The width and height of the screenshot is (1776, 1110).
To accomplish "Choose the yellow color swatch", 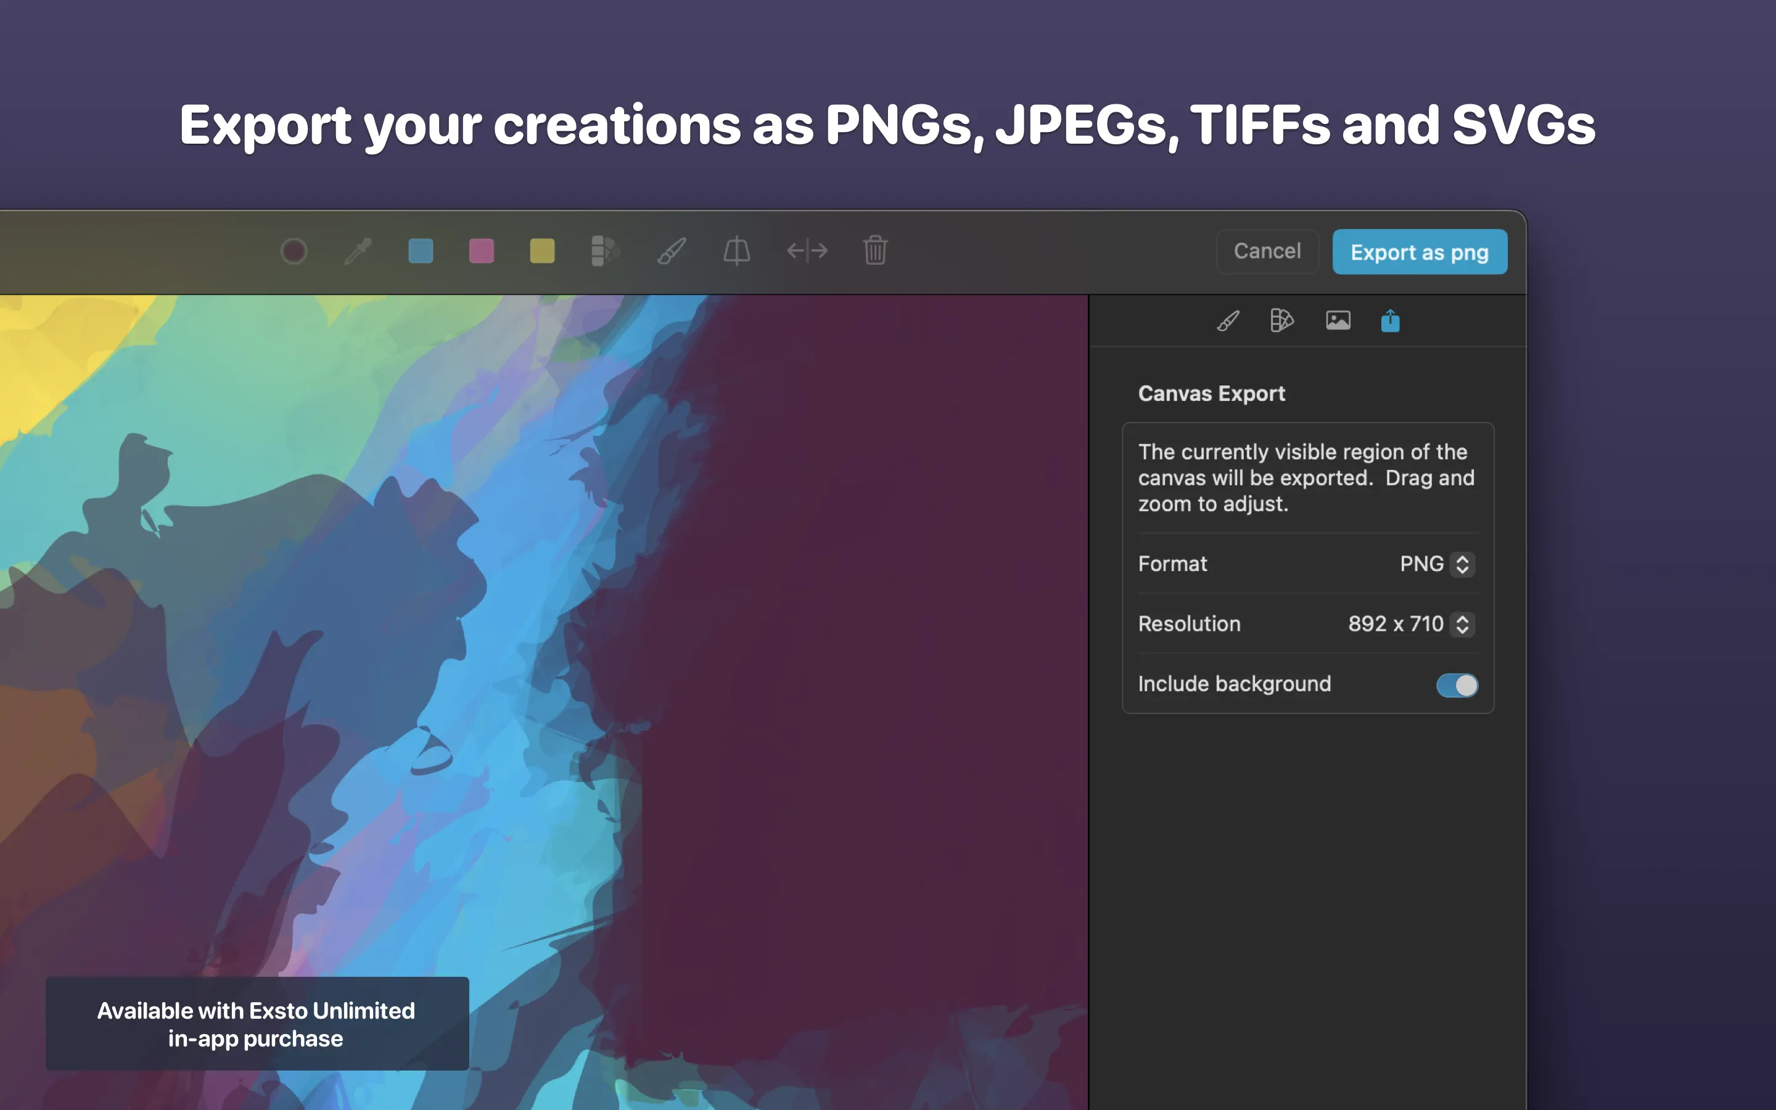I will click(542, 251).
